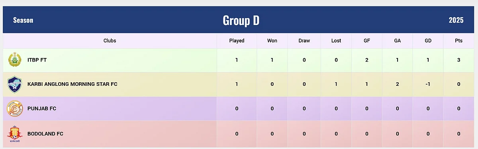The height and width of the screenshot is (149, 478).
Task: Sort by the Draw column header
Action: point(304,41)
